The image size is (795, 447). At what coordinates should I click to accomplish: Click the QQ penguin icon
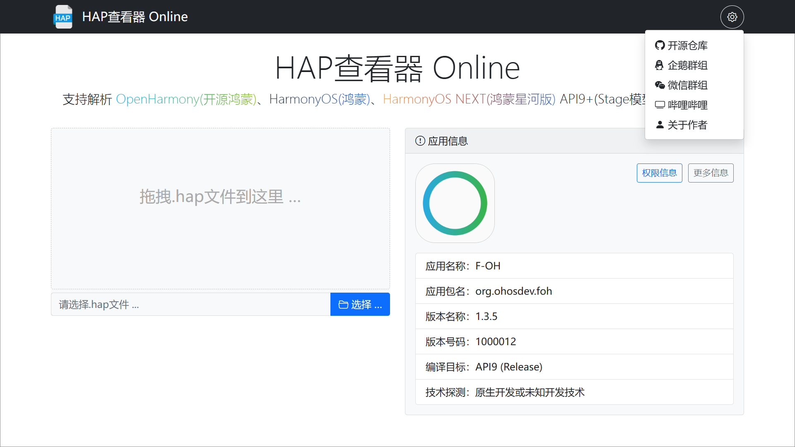coord(659,65)
